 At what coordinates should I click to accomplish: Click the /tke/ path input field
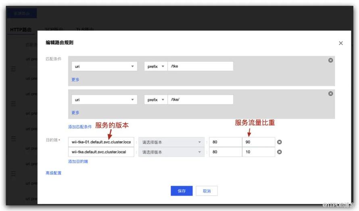pos(200,99)
